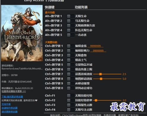Enable 马无限生命 toggle

click(70, 21)
